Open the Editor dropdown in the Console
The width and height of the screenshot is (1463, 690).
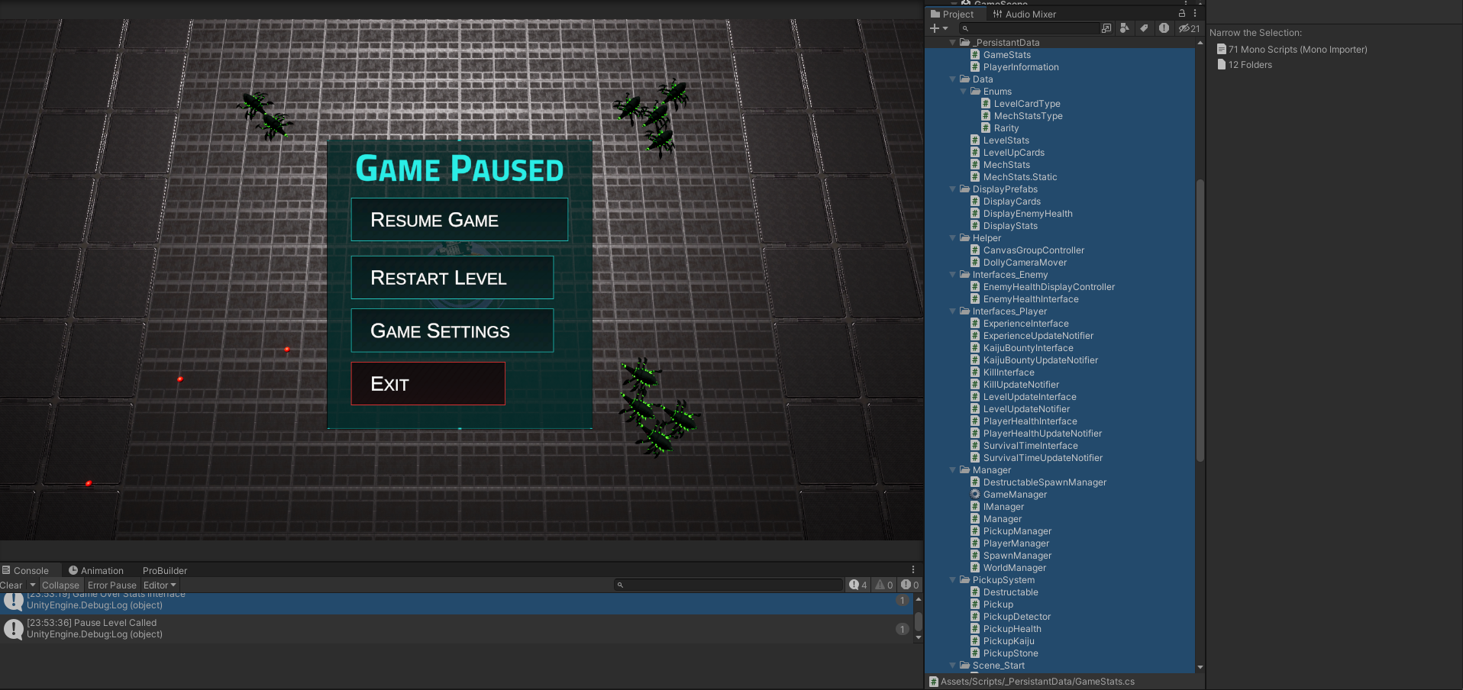(160, 585)
